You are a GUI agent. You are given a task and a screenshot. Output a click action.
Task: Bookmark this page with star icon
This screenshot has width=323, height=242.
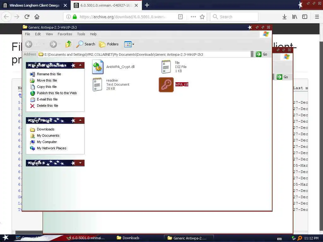coord(202,17)
